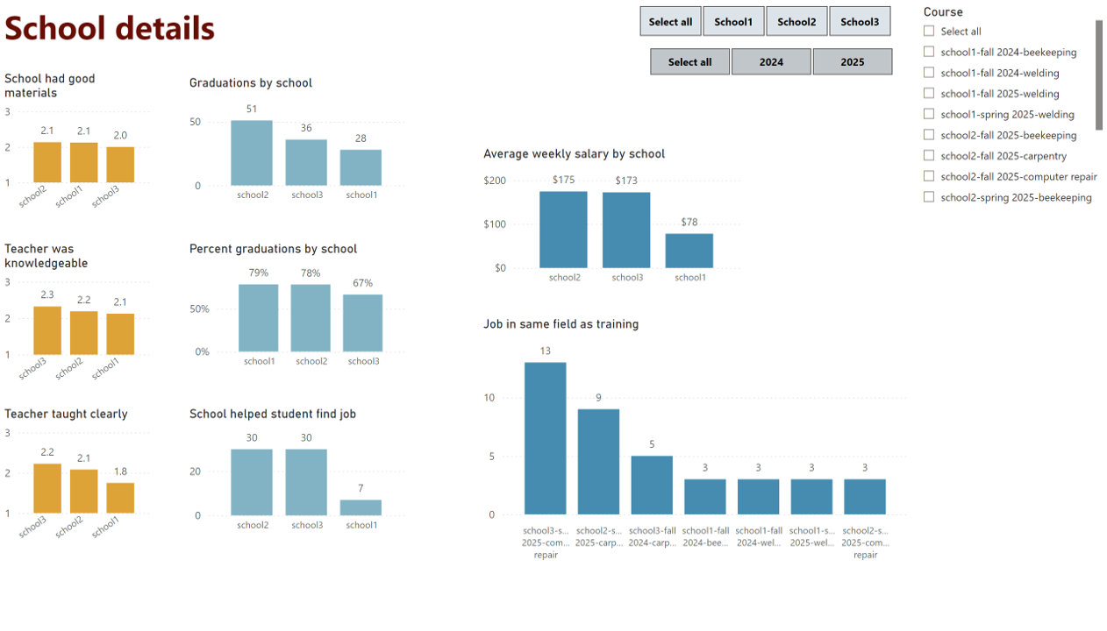Click the 2024 year button
This screenshot has height=631, width=1107.
(x=771, y=61)
